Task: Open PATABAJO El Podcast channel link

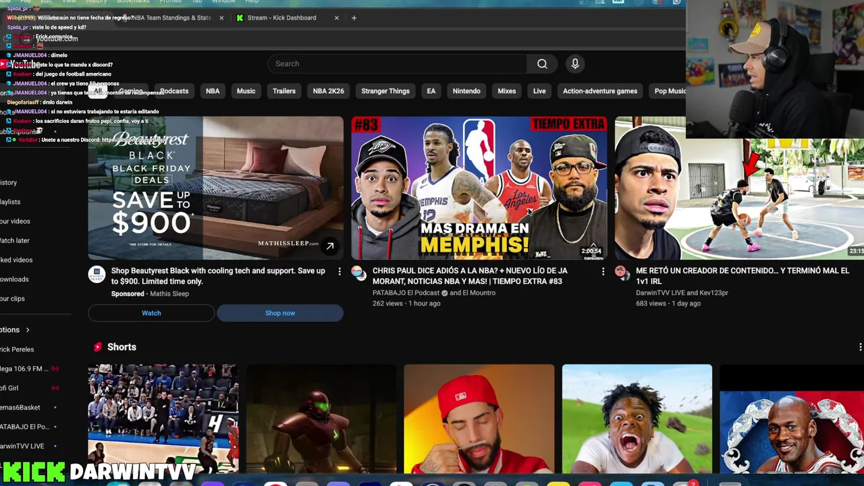Action: point(406,293)
